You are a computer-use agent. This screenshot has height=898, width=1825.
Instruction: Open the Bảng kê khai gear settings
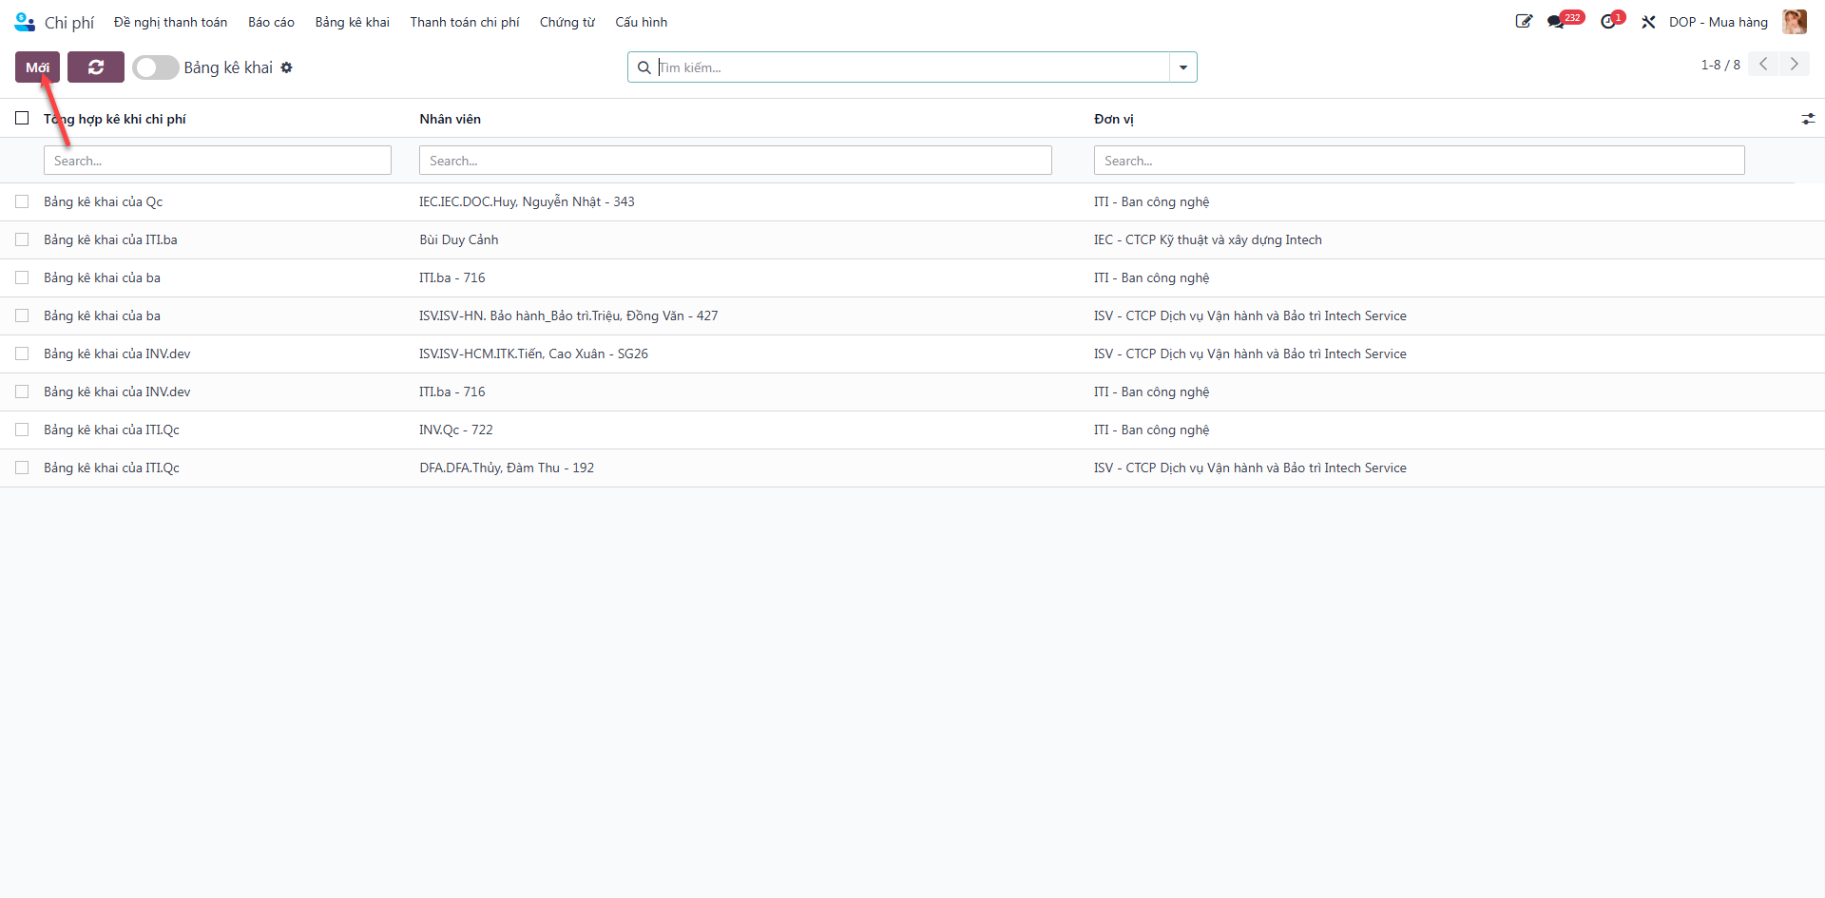tap(287, 67)
